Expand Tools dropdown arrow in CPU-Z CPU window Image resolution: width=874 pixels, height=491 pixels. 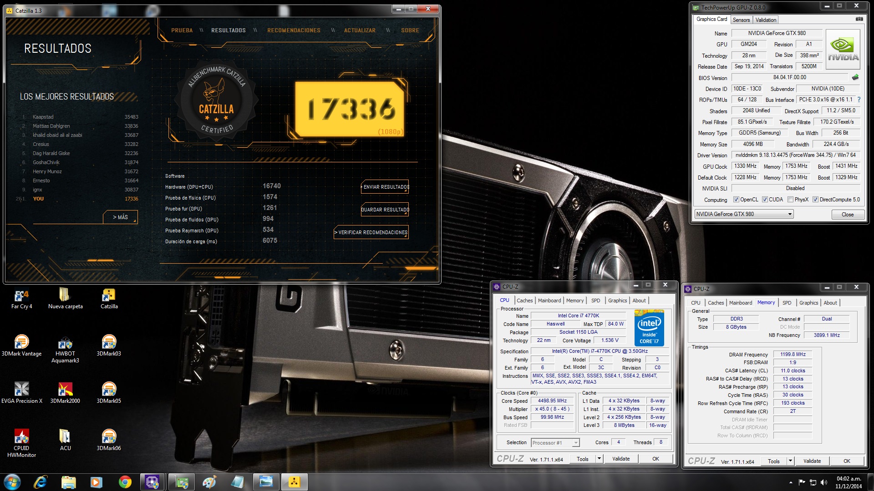tap(599, 459)
